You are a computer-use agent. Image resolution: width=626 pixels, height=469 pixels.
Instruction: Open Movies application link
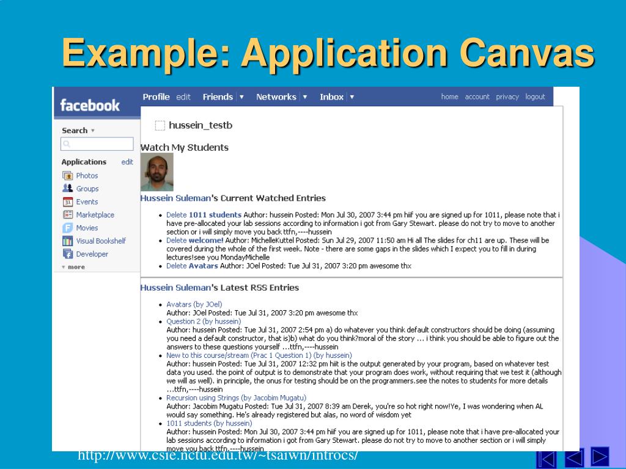pyautogui.click(x=87, y=228)
